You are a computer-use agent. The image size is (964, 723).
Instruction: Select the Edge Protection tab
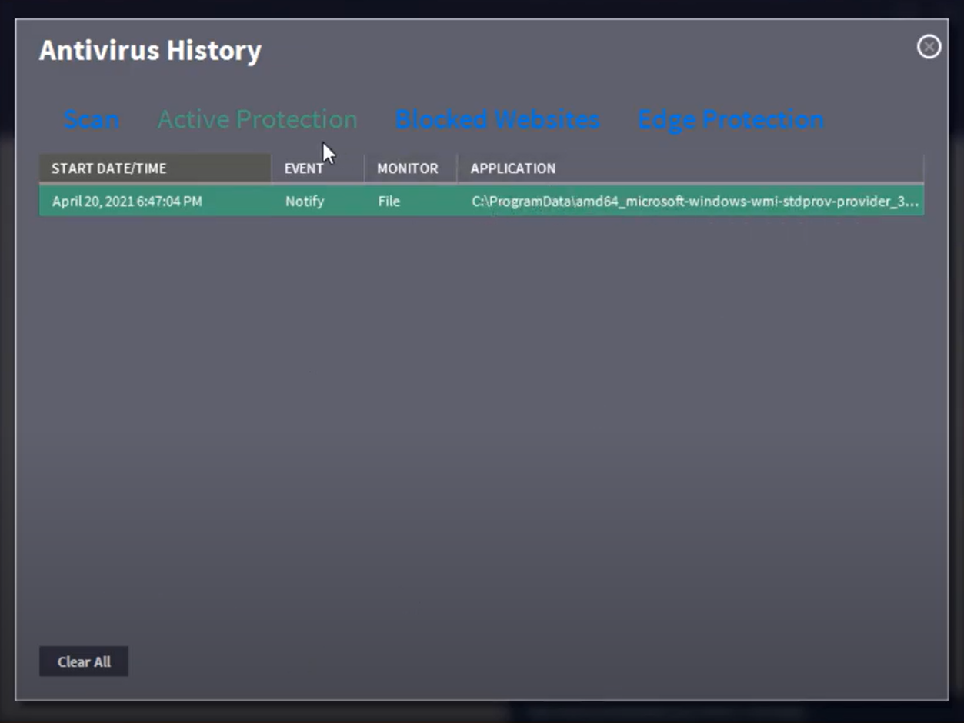tap(729, 119)
